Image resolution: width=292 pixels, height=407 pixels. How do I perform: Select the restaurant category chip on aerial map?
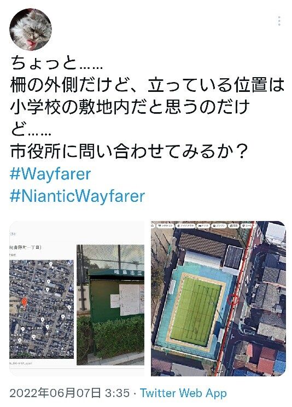pyautogui.click(x=165, y=225)
